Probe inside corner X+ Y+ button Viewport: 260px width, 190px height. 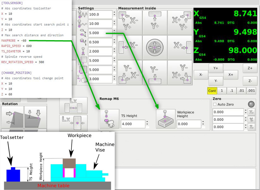click(180, 23)
